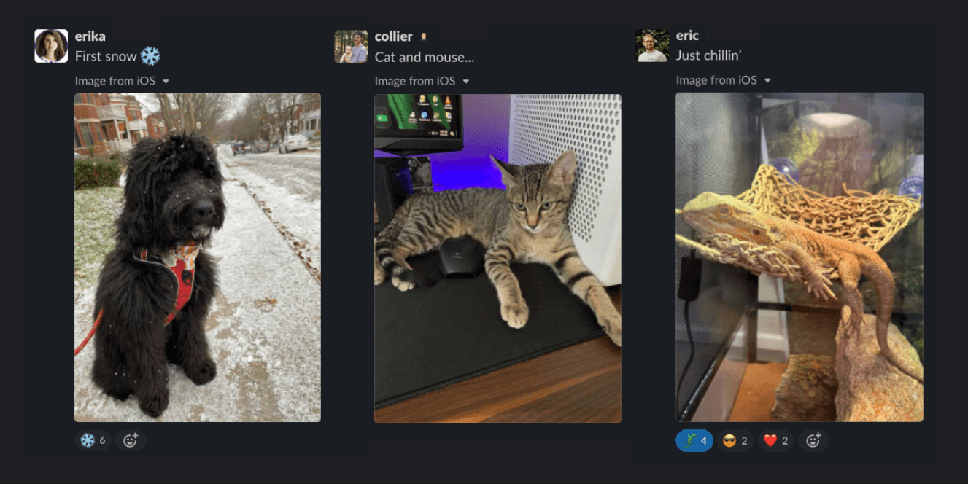Open the tabby cat and mouse photo
This screenshot has height=484, width=968.
click(x=497, y=258)
